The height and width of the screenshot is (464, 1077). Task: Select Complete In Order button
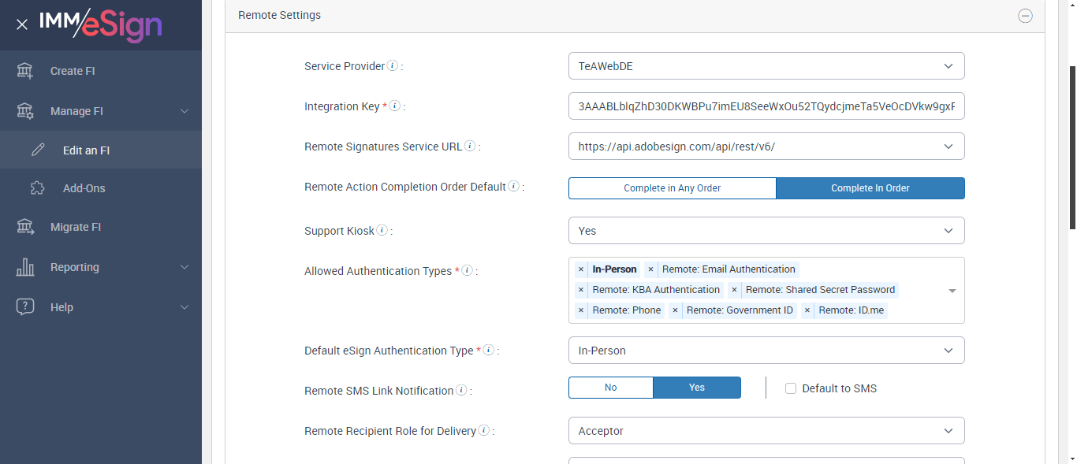[x=870, y=188]
